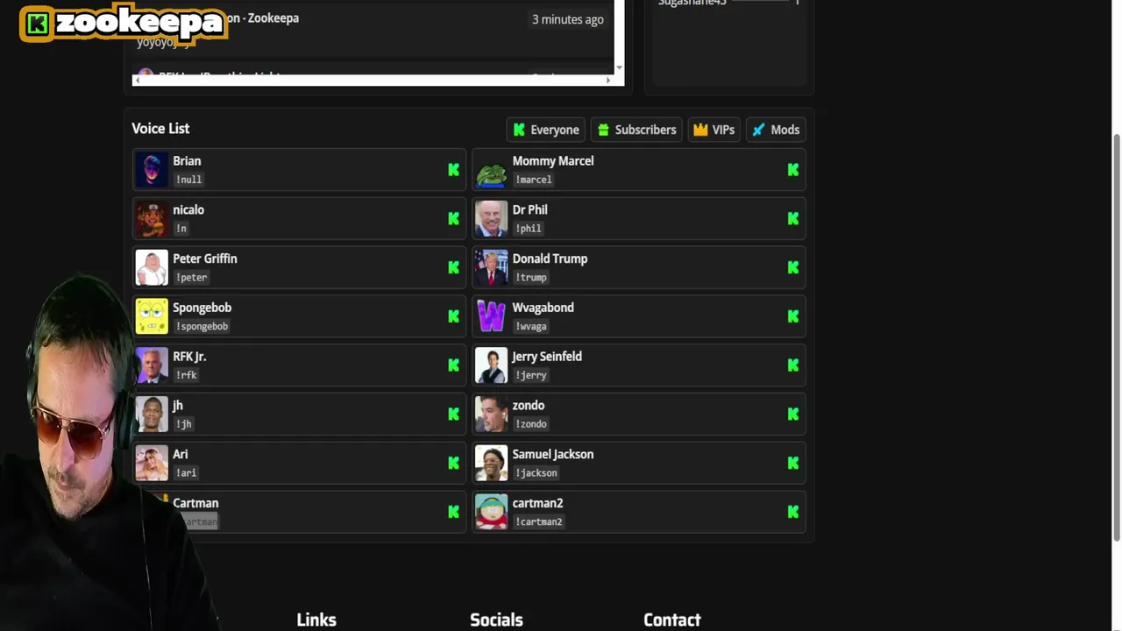The image size is (1122, 631).
Task: Click the green K icon in the Cartman row
Action: coord(453,512)
